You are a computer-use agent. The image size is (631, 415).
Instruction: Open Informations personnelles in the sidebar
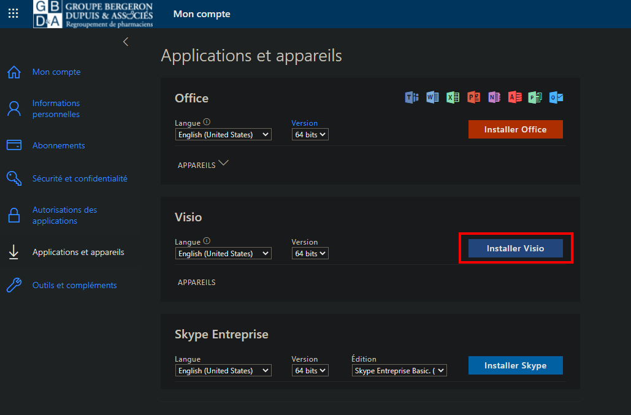tap(56, 109)
